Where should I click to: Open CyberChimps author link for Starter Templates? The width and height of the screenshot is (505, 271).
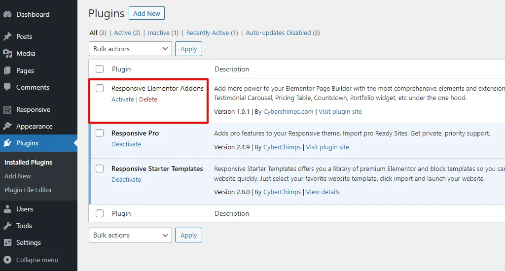282,192
